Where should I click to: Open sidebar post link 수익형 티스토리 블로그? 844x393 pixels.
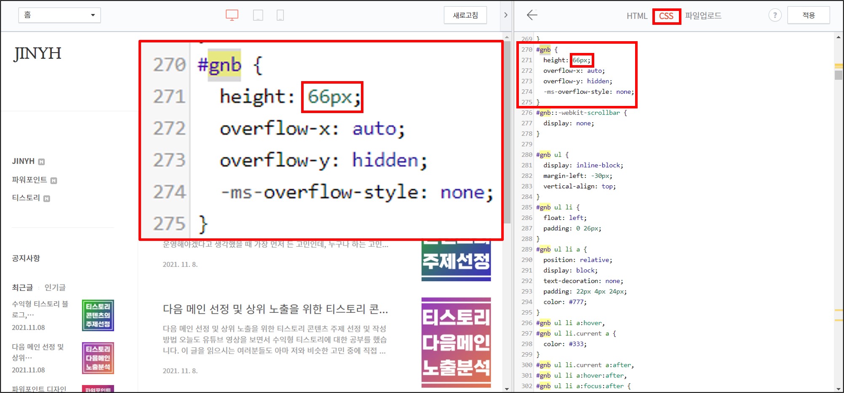pos(40,309)
